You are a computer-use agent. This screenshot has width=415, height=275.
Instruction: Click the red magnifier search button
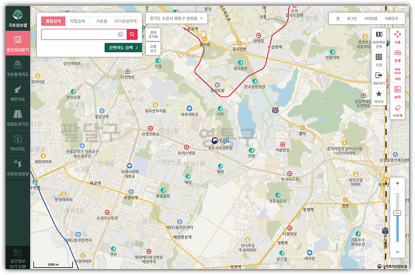coord(132,34)
